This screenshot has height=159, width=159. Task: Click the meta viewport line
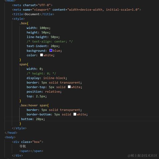(x=77, y=10)
